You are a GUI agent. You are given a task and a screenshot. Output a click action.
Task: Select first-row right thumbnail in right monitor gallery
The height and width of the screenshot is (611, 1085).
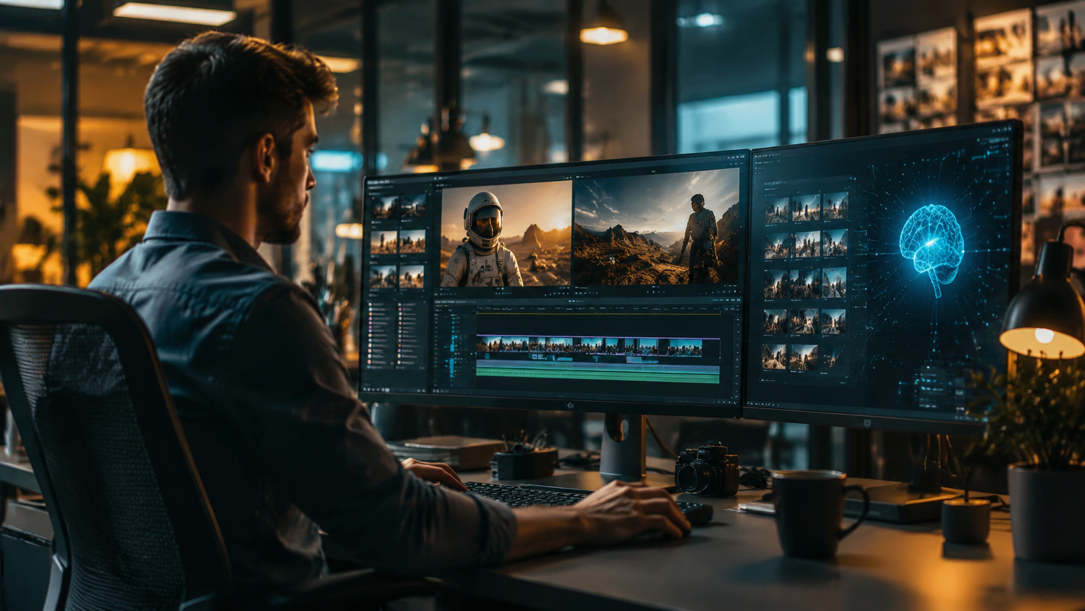click(x=836, y=205)
